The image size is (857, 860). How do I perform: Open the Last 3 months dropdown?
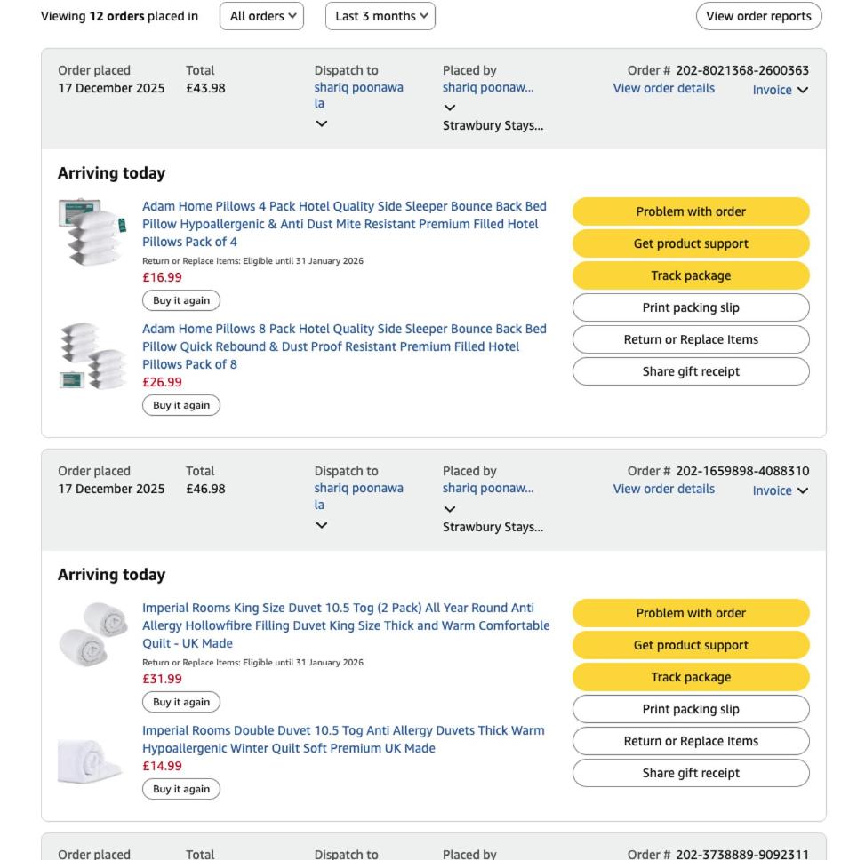(380, 16)
